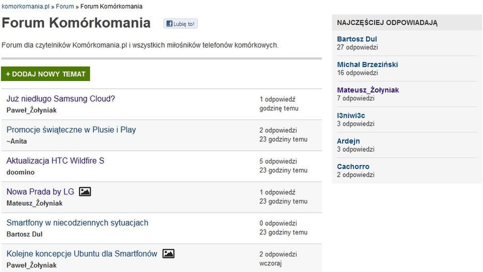This screenshot has height=272, width=483.
Task: Click image icon beside Kolejne koncepcje Ubuntu topic
Action: tap(168, 254)
